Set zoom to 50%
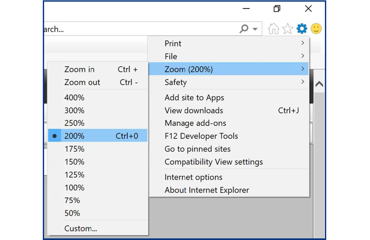Viewport: 370px width, 240px height. 98,213
